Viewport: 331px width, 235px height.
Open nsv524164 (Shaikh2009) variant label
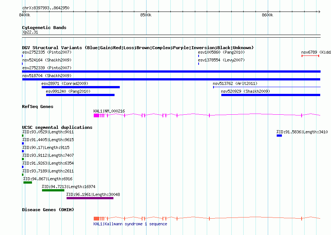[x=47, y=60]
